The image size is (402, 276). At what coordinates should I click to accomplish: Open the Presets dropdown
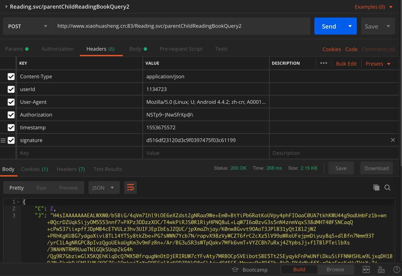pos(378,64)
